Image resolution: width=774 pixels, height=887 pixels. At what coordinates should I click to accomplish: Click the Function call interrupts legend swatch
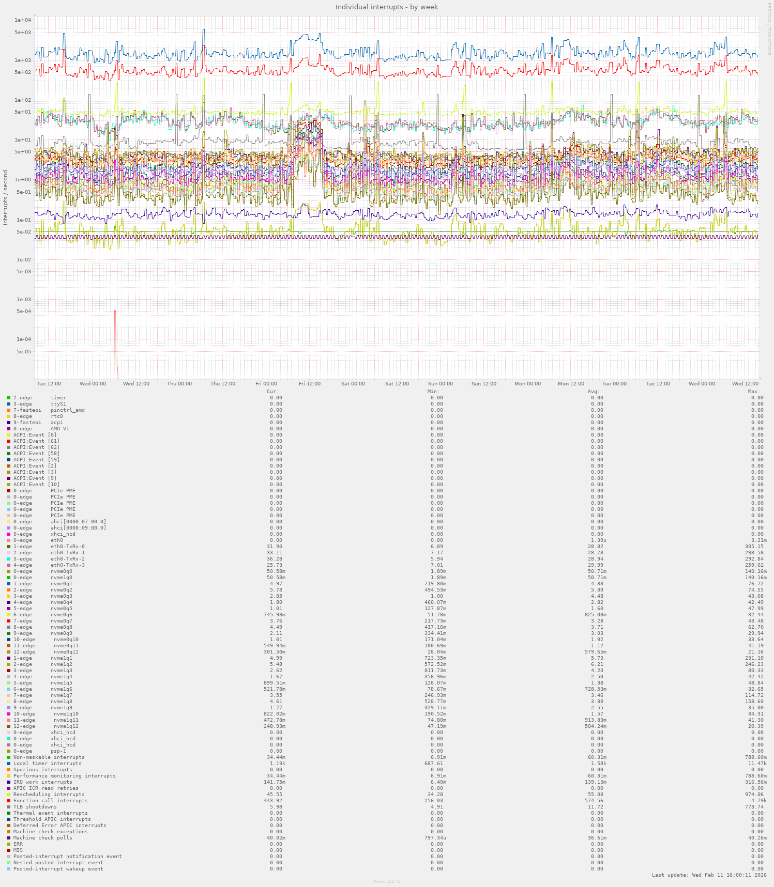click(x=9, y=801)
